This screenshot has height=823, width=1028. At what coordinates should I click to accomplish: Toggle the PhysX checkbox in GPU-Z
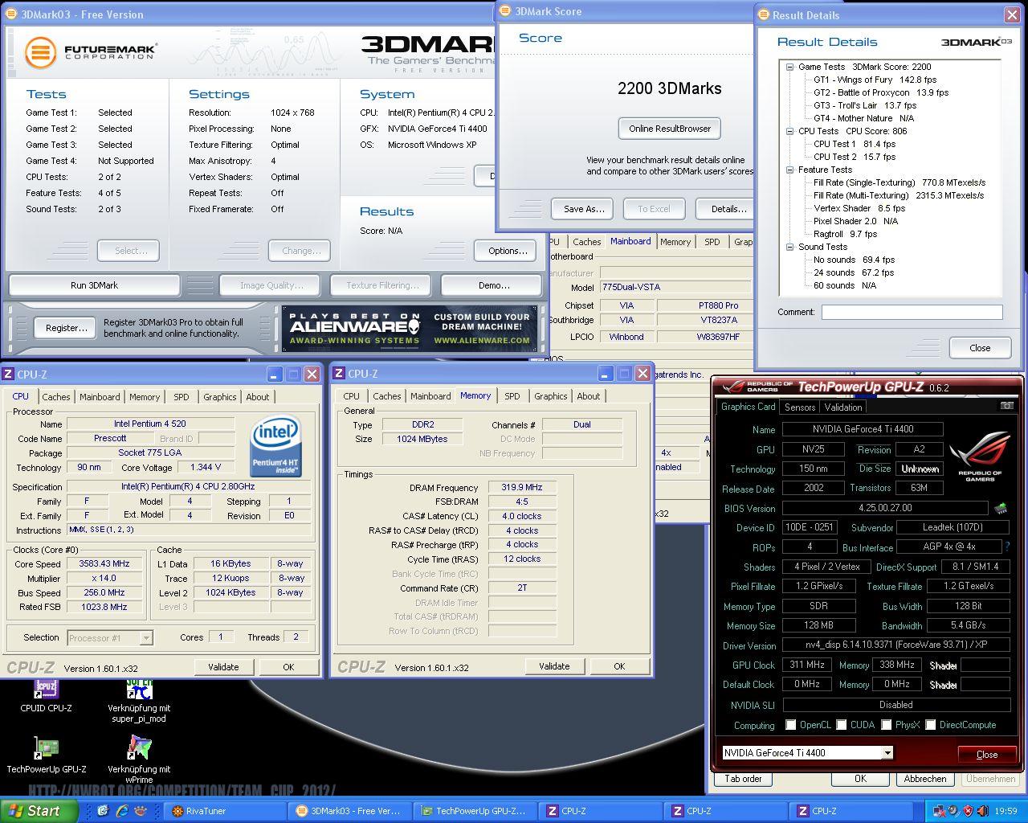pos(886,725)
